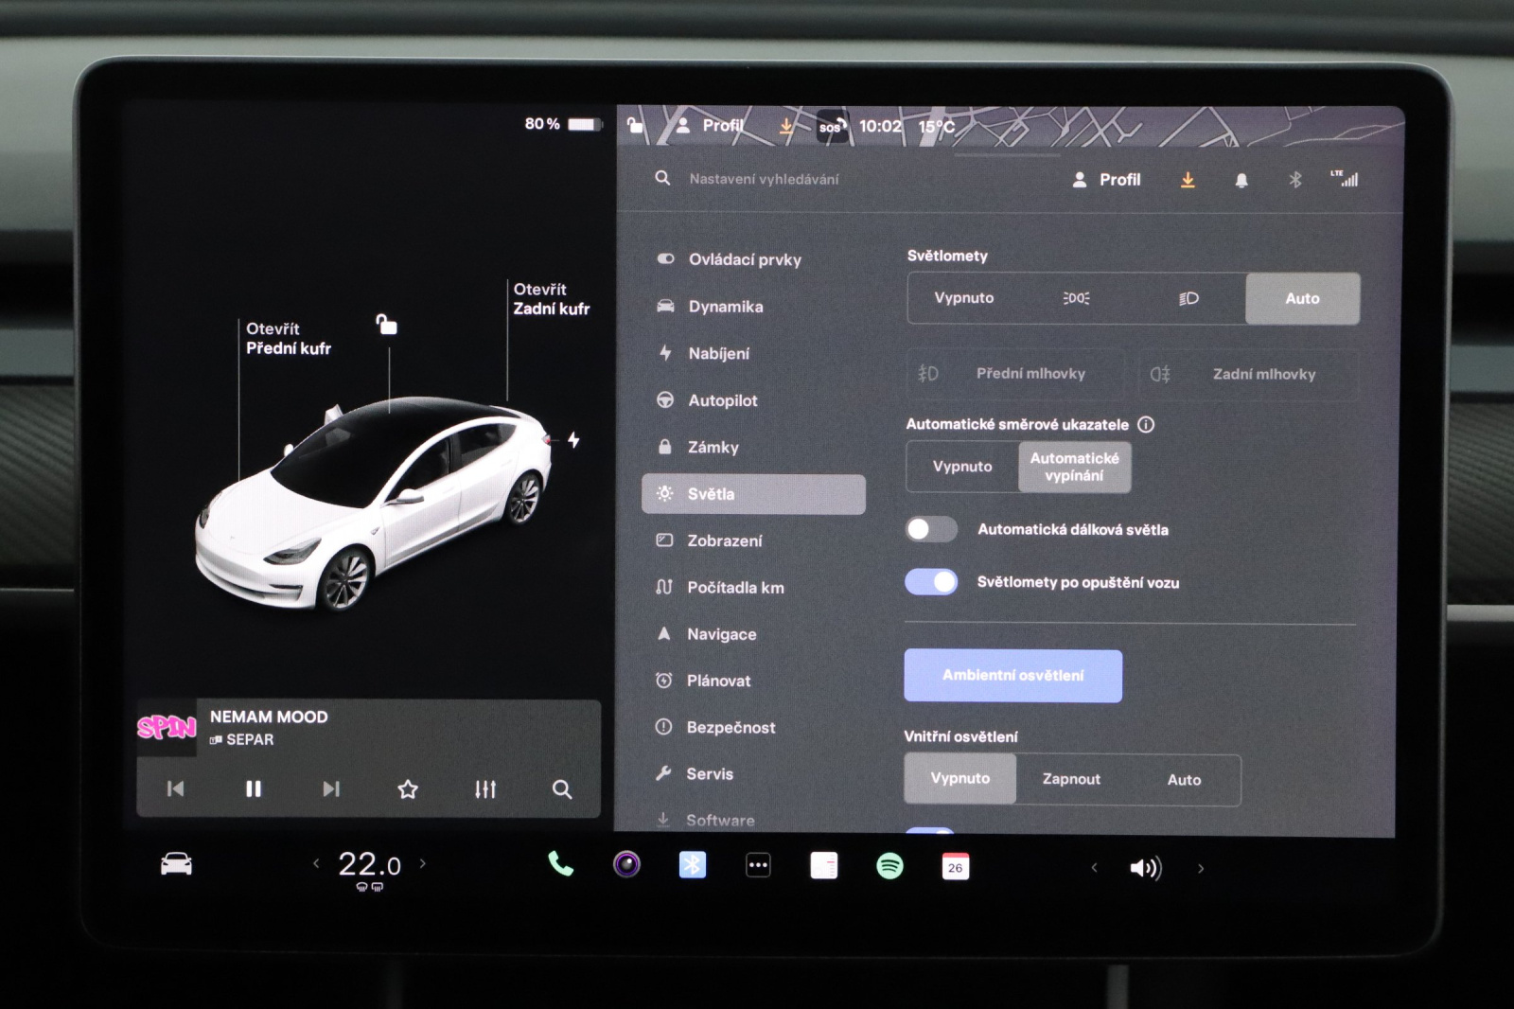
Task: Tap the Bluetooth icon in bottom dock
Action: [x=692, y=865]
